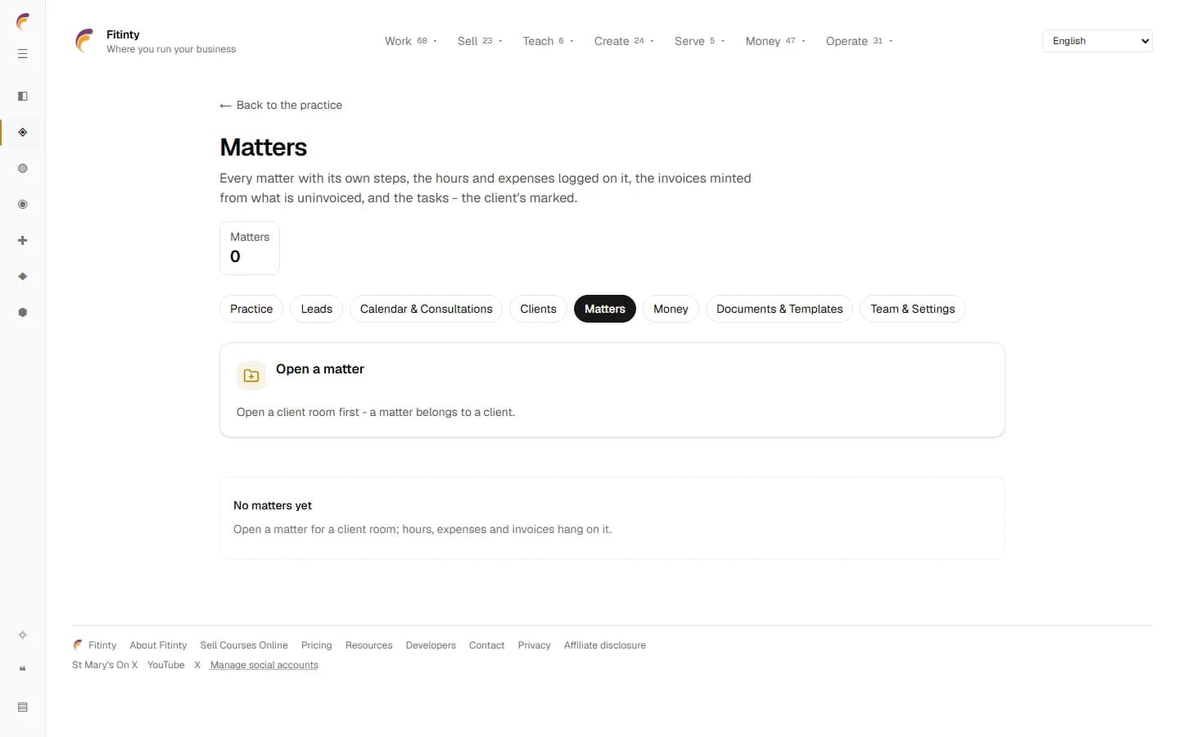This screenshot has height=737, width=1179.
Task: Expand the Sell menu
Action: tap(480, 41)
